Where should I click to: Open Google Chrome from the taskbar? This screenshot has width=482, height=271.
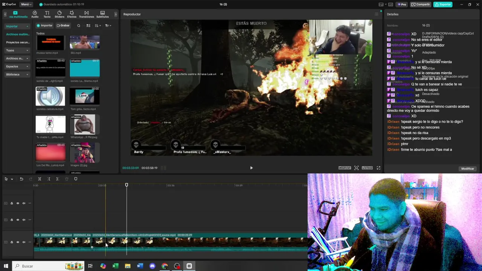pos(165,266)
